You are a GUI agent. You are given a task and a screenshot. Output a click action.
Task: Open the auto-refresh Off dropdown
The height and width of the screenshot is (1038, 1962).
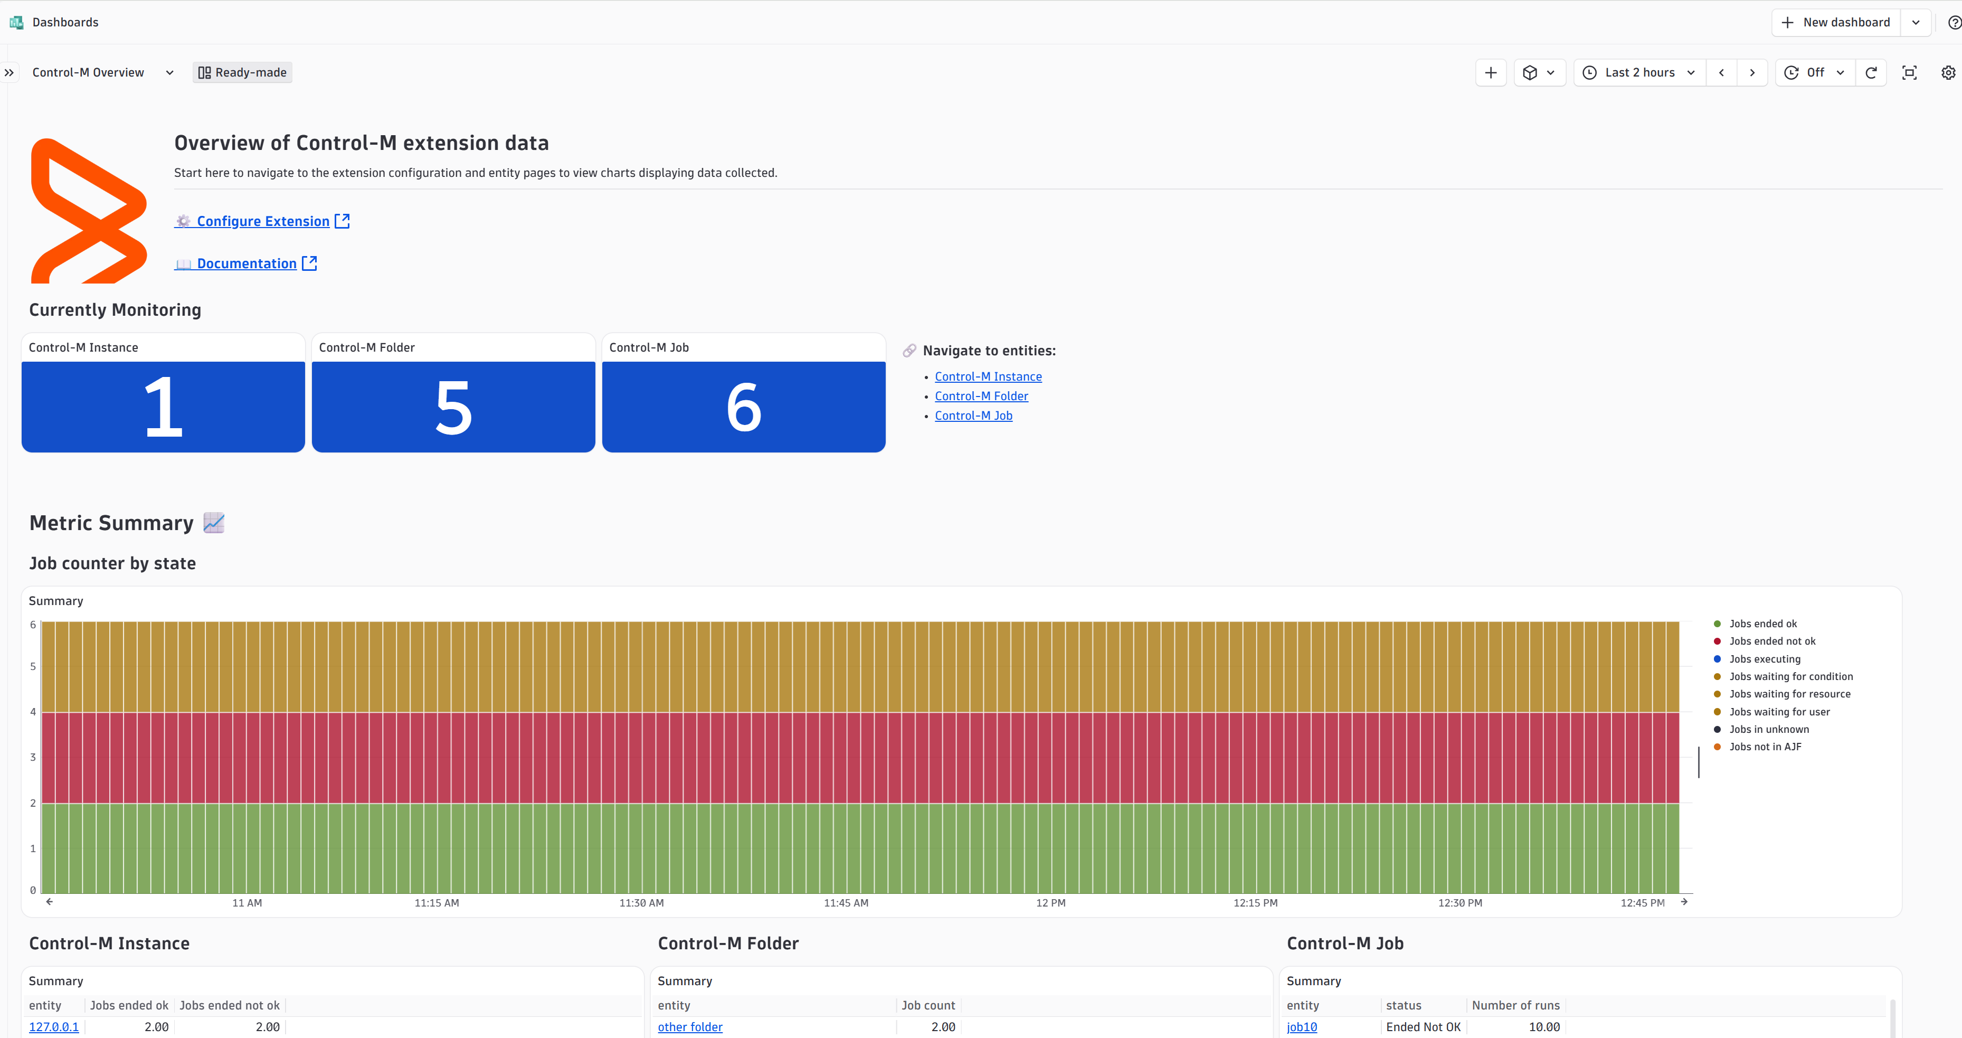pos(1815,72)
